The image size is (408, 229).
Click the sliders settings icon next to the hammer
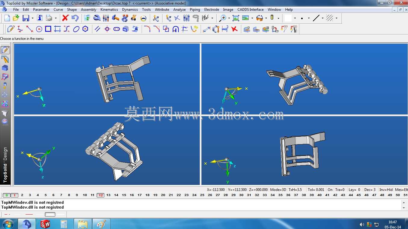pyautogui.click(x=106, y=18)
